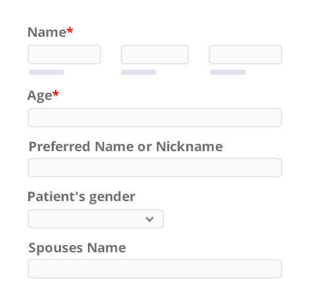This screenshot has width=311, height=297.
Task: Click the Spouses Name label text
Action: [77, 248]
